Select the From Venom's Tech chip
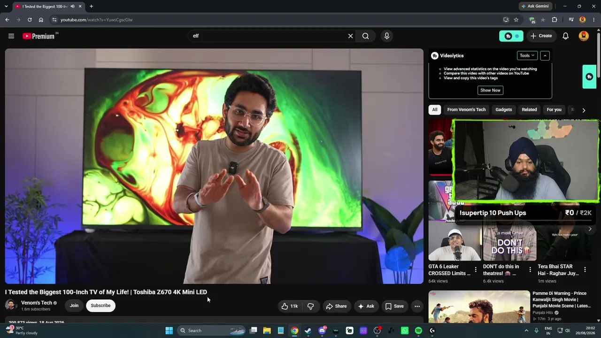This screenshot has width=601, height=338. (466, 110)
